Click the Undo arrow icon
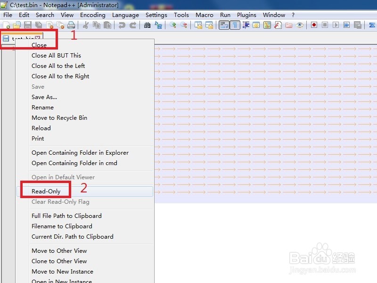The height and width of the screenshot is (283, 377). click(122, 25)
